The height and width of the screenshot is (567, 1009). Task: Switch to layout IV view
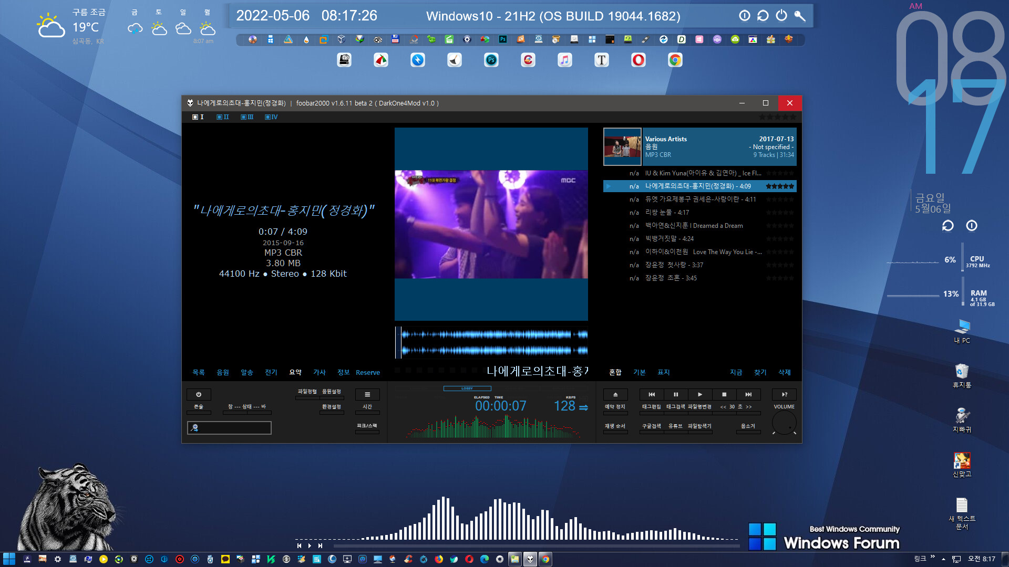coord(271,117)
